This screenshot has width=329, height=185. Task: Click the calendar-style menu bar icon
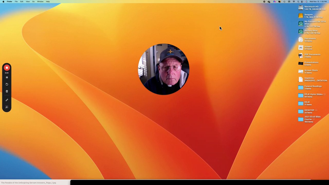pyautogui.click(x=289, y=2)
